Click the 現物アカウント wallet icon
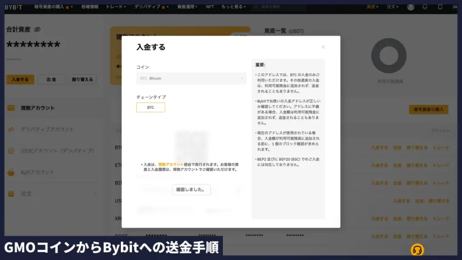Viewport: 462px width, 260px height. coord(11,108)
